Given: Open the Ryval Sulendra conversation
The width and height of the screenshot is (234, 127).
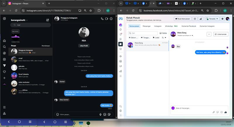Looking at the screenshot, I should point(30,76).
